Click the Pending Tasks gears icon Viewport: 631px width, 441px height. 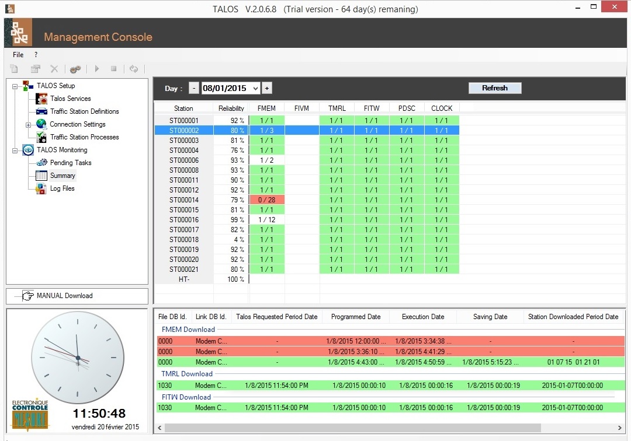click(x=42, y=163)
